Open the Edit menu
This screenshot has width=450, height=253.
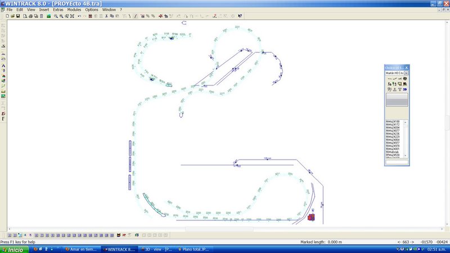tap(20, 10)
